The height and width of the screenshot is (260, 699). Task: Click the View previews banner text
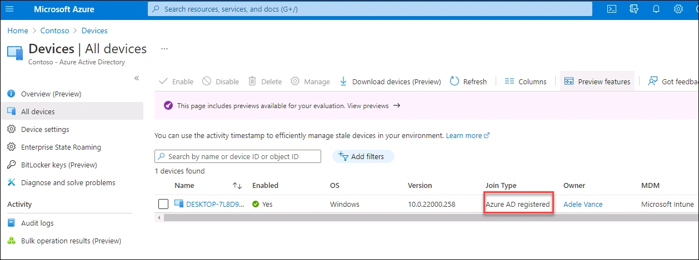[368, 105]
